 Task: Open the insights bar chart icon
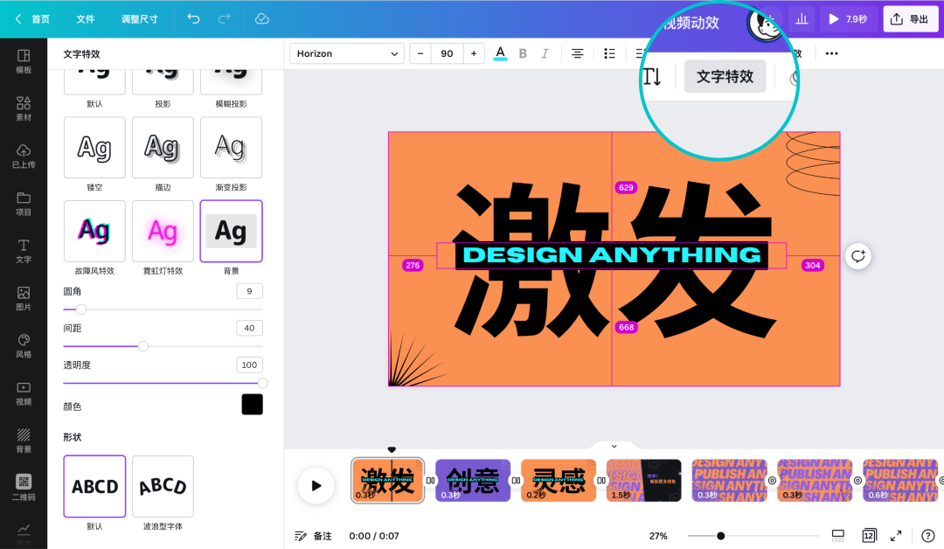(802, 19)
